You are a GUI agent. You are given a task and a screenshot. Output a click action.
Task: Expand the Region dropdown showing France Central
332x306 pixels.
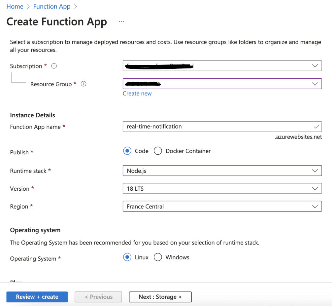222,207
